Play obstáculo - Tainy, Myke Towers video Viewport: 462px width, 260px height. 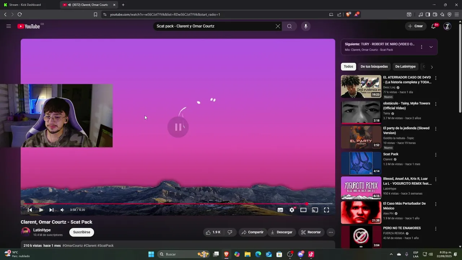click(361, 112)
